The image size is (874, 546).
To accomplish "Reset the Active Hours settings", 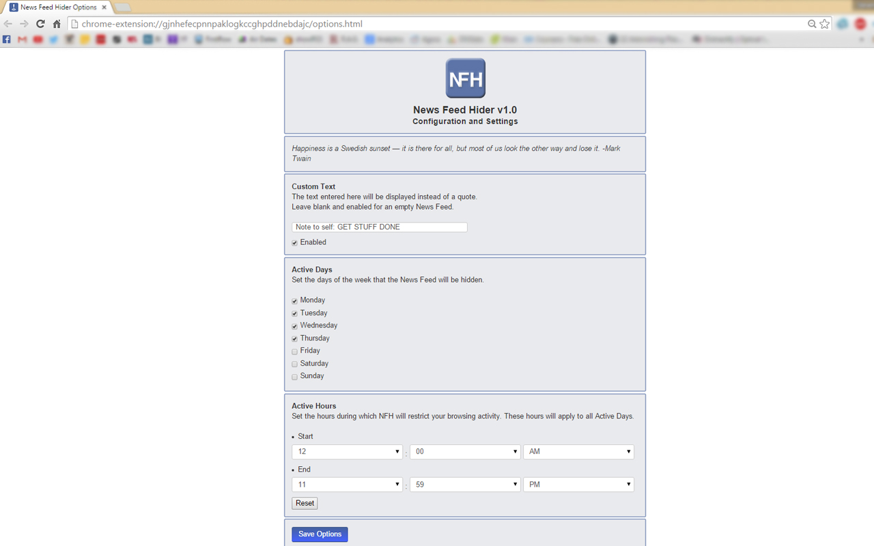I will coord(304,503).
